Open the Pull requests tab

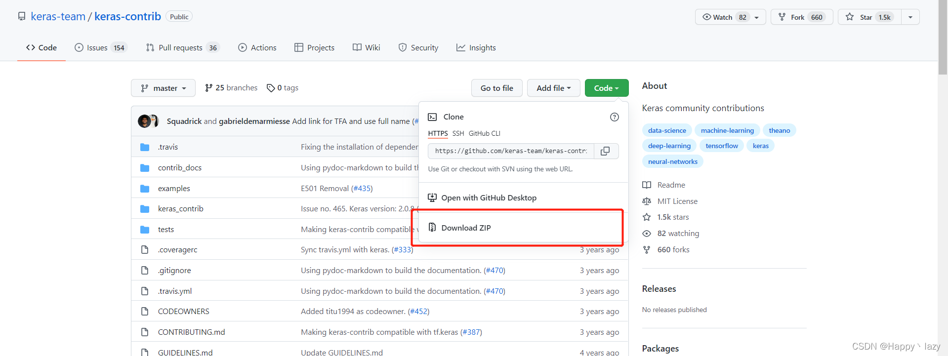pyautogui.click(x=183, y=48)
